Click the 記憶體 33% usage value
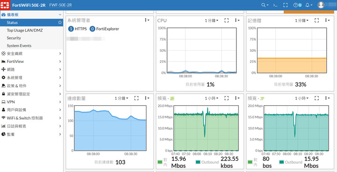Viewport: 337px width, 172px height. coord(300,84)
